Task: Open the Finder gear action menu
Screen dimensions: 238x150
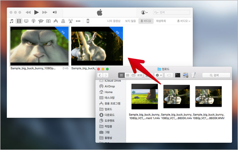Action: pos(159,75)
